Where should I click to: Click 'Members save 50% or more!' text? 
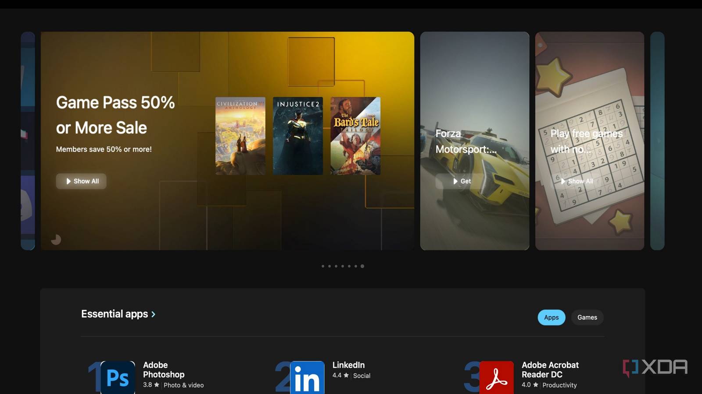(x=104, y=149)
